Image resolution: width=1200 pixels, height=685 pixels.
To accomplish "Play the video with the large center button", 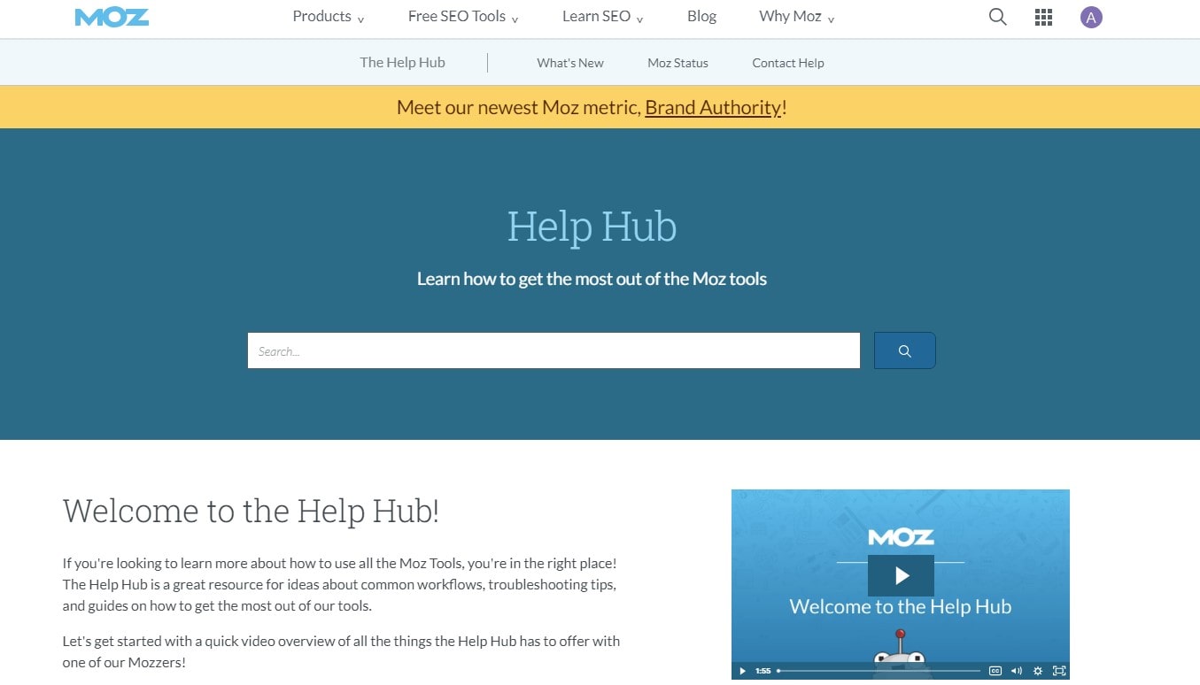I will [901, 575].
